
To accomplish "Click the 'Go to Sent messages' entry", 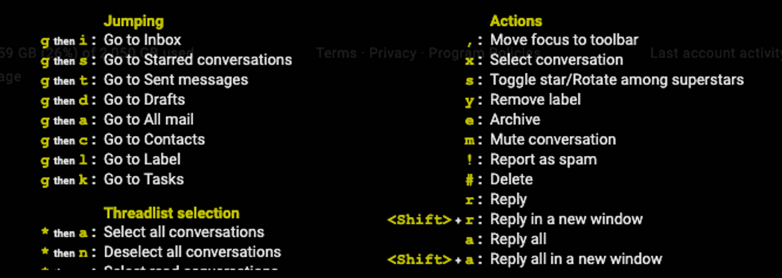I will [x=176, y=80].
